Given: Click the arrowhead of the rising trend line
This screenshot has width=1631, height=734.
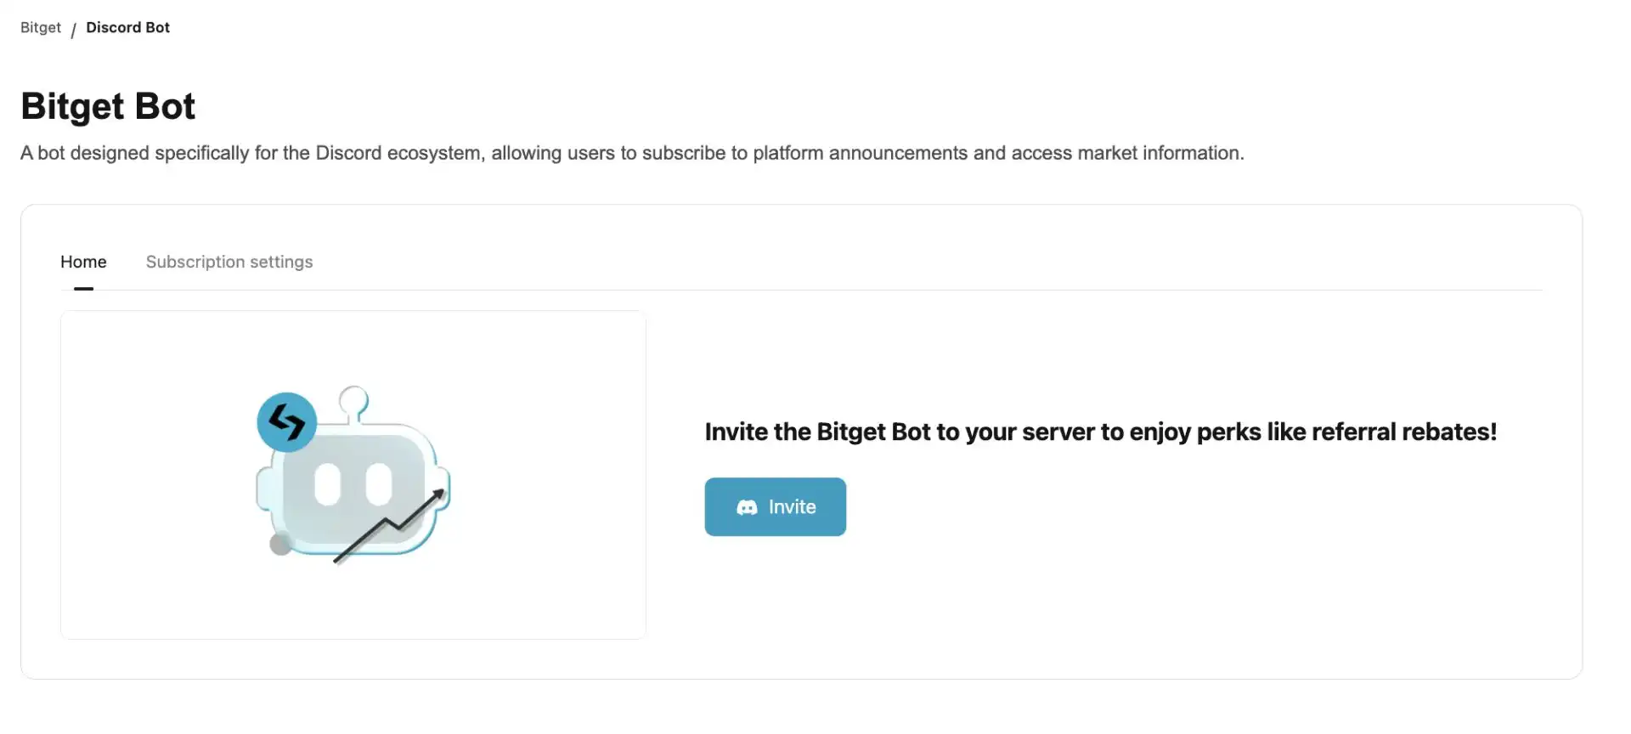Looking at the screenshot, I should 438,494.
